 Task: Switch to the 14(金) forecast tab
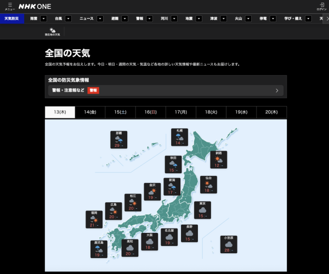click(90, 112)
